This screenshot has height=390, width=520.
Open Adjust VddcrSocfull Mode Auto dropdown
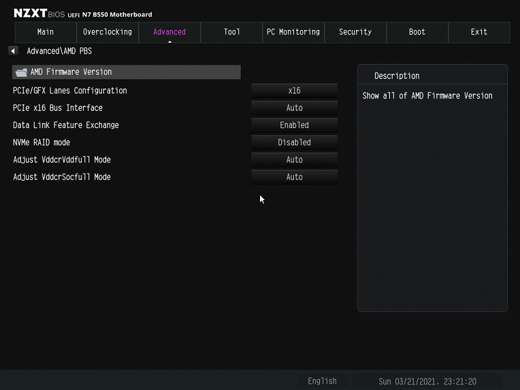(295, 177)
